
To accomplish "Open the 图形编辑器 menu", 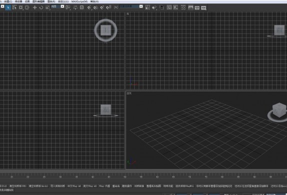I will point(39,1).
